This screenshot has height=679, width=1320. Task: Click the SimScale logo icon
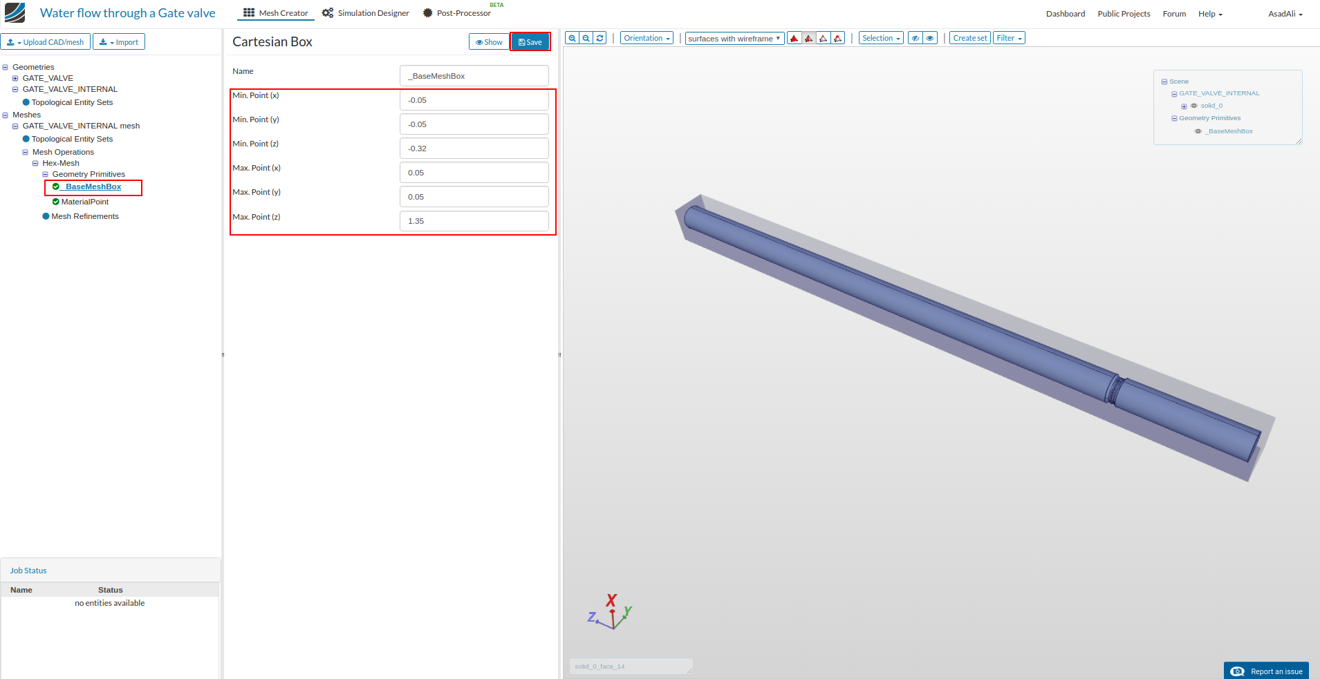coord(15,13)
